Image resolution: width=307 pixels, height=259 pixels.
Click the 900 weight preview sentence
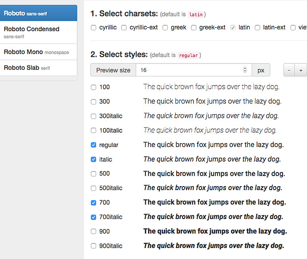215,231
